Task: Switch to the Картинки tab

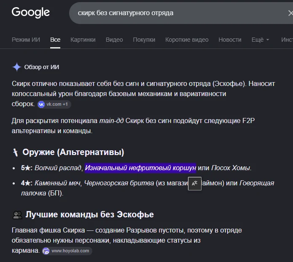Action: coord(83,40)
